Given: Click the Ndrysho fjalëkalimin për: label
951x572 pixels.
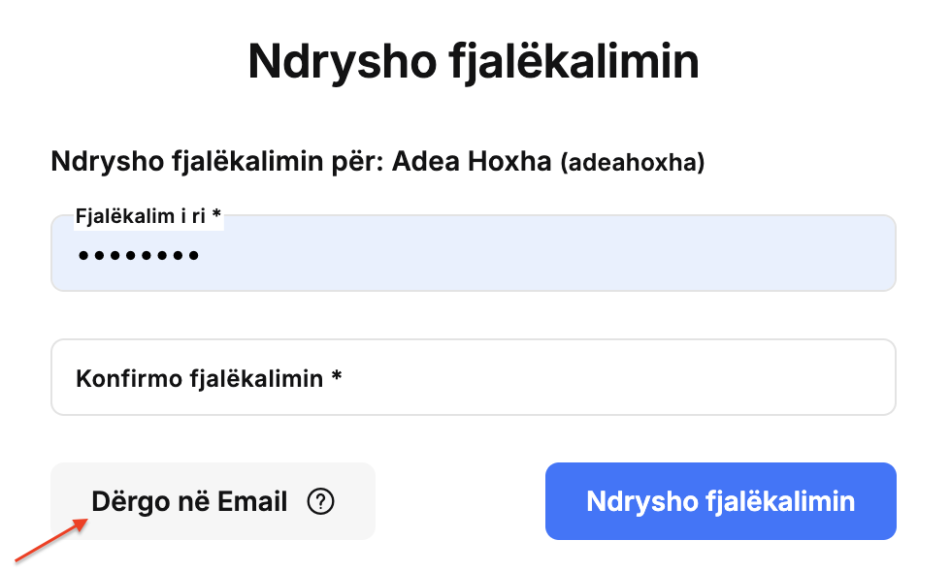Looking at the screenshot, I should 217,163.
